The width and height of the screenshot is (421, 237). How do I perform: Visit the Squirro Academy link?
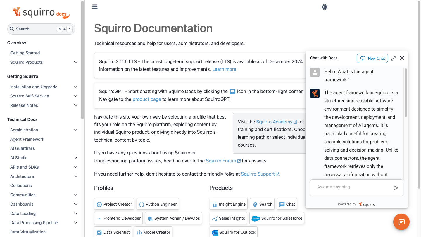pyautogui.click(x=277, y=122)
